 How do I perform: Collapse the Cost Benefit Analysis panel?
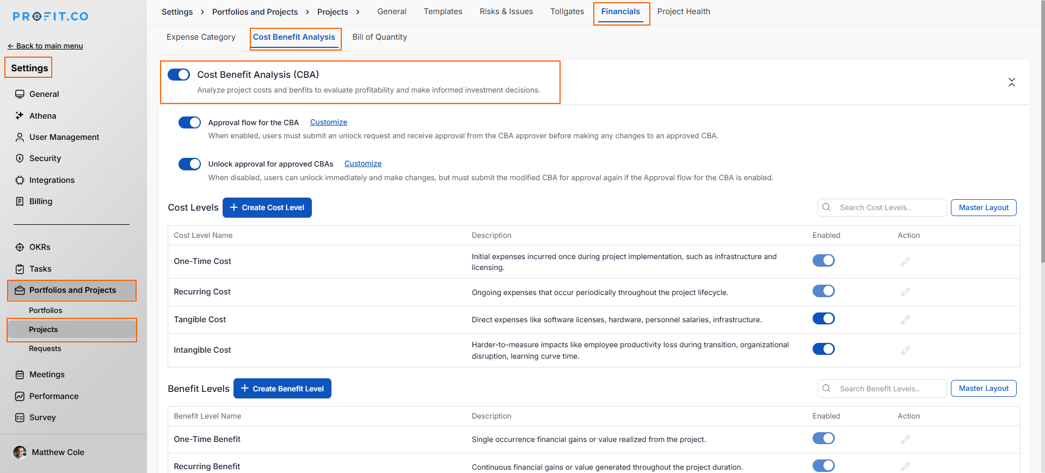pyautogui.click(x=1011, y=82)
